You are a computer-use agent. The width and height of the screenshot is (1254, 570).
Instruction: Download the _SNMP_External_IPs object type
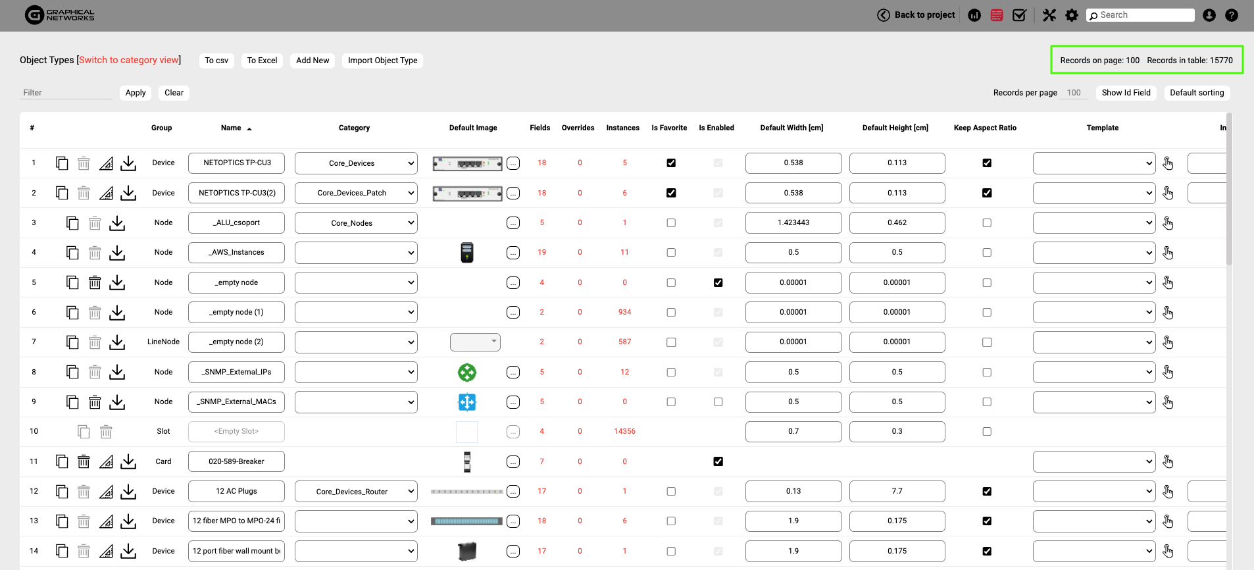tap(117, 373)
